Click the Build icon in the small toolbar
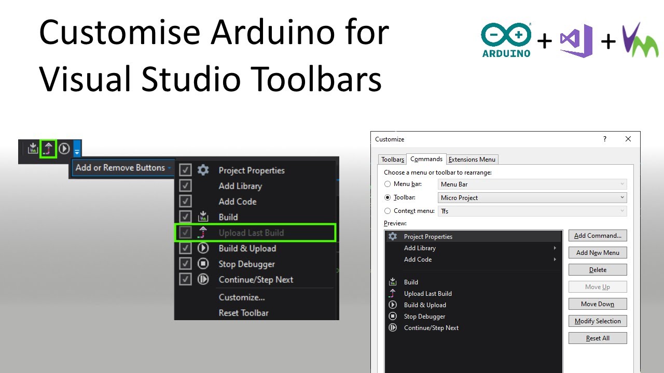This screenshot has width=664, height=373. pos(33,149)
